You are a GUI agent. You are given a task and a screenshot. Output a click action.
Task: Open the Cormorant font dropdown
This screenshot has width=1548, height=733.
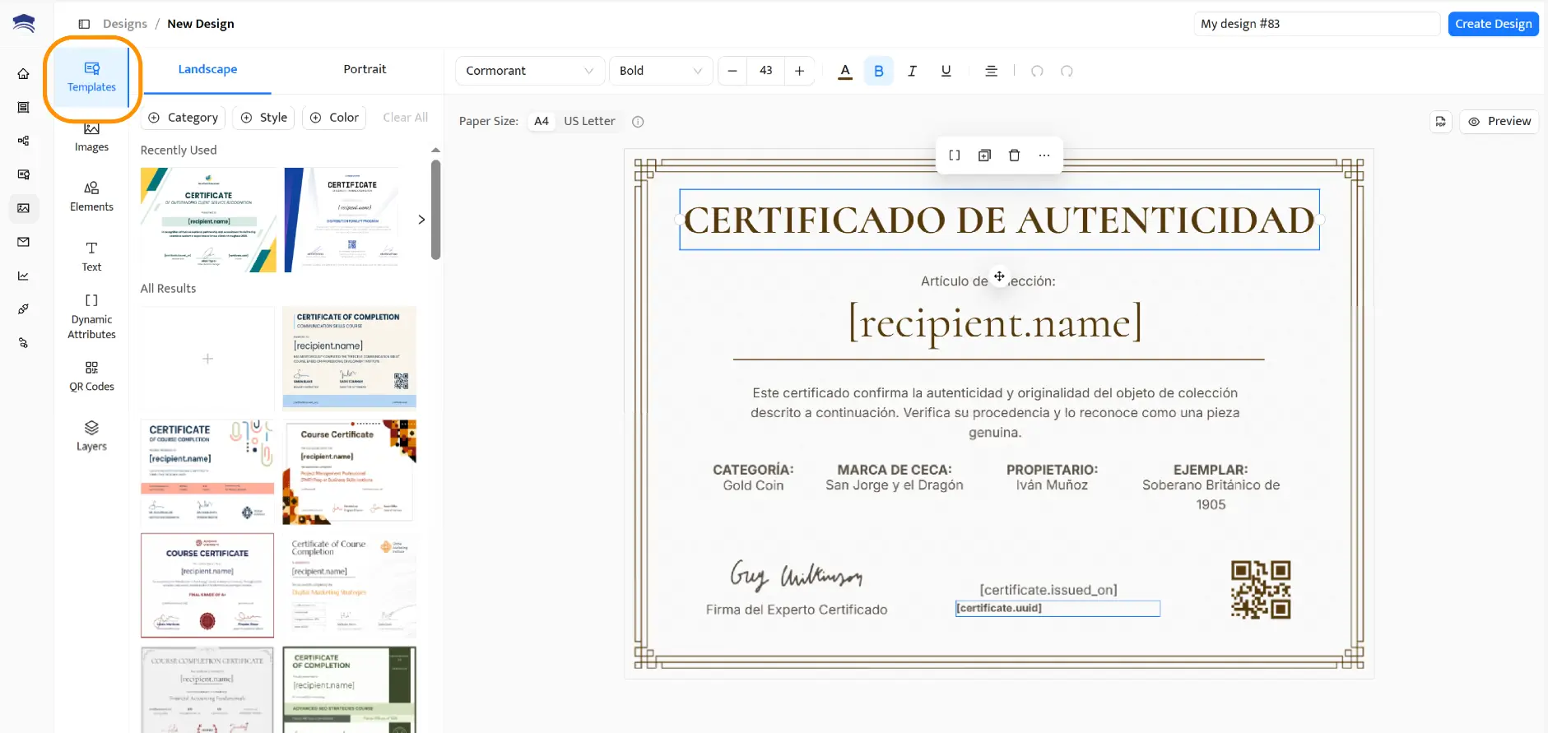click(x=529, y=71)
